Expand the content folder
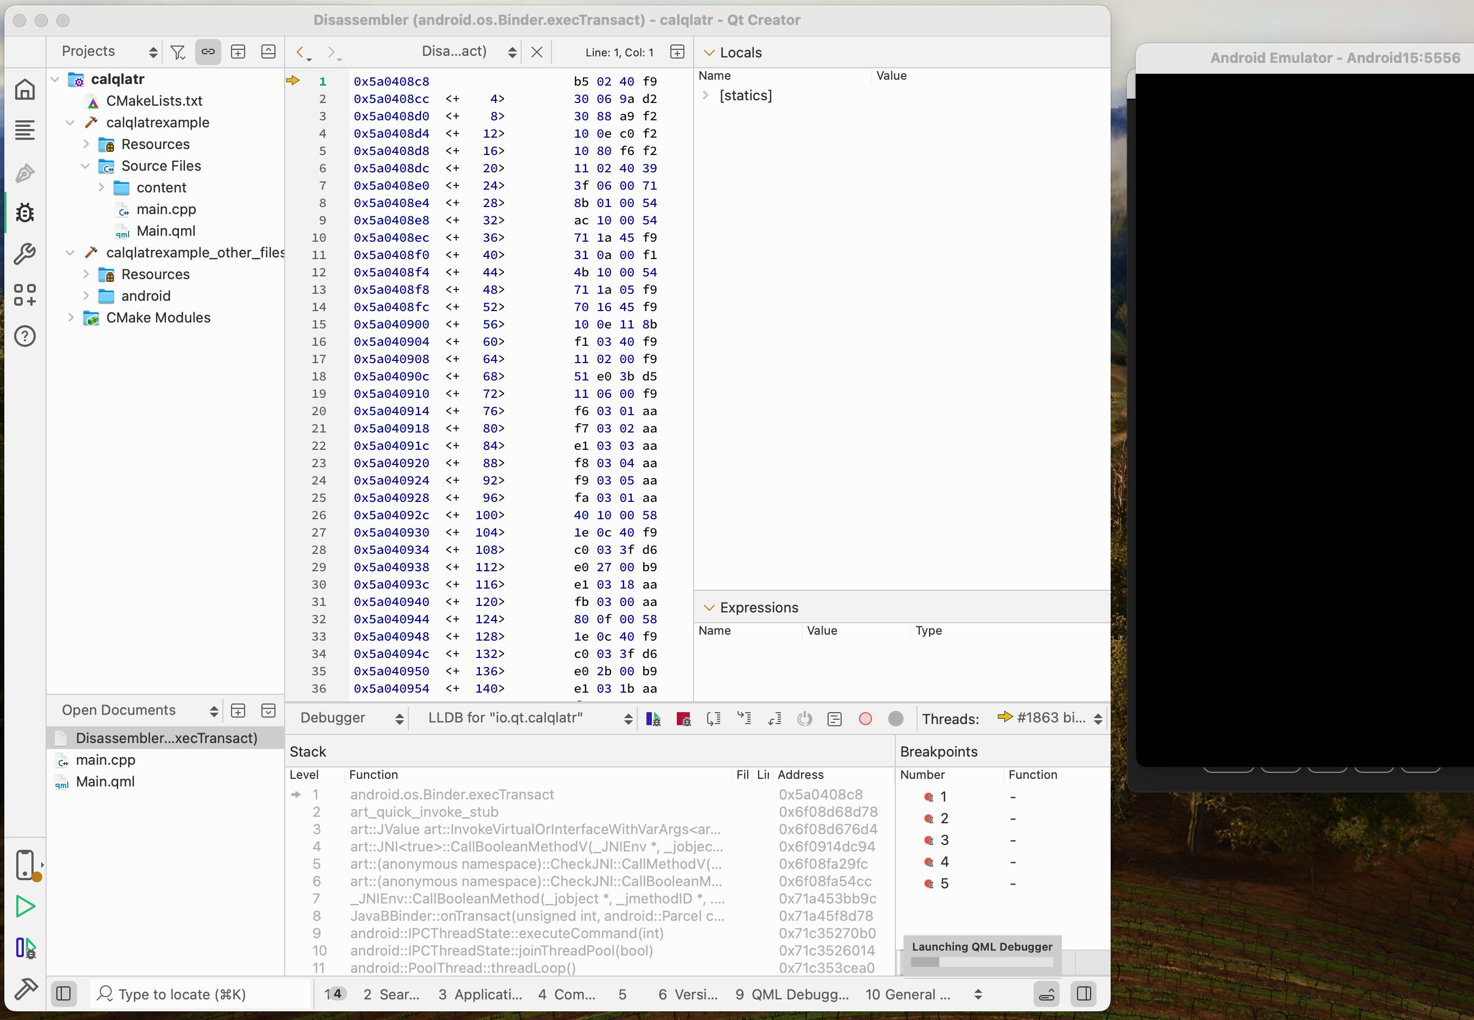The width and height of the screenshot is (1474, 1020). (x=100, y=188)
